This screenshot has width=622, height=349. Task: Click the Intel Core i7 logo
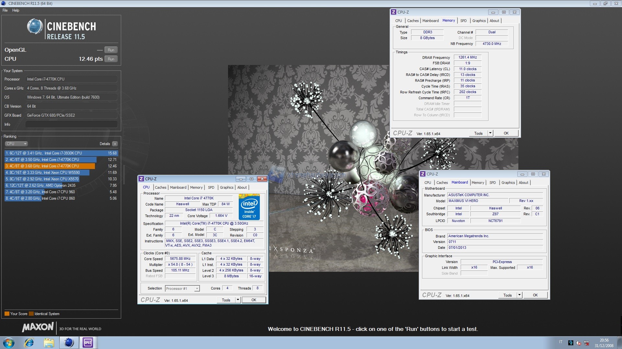[249, 207]
